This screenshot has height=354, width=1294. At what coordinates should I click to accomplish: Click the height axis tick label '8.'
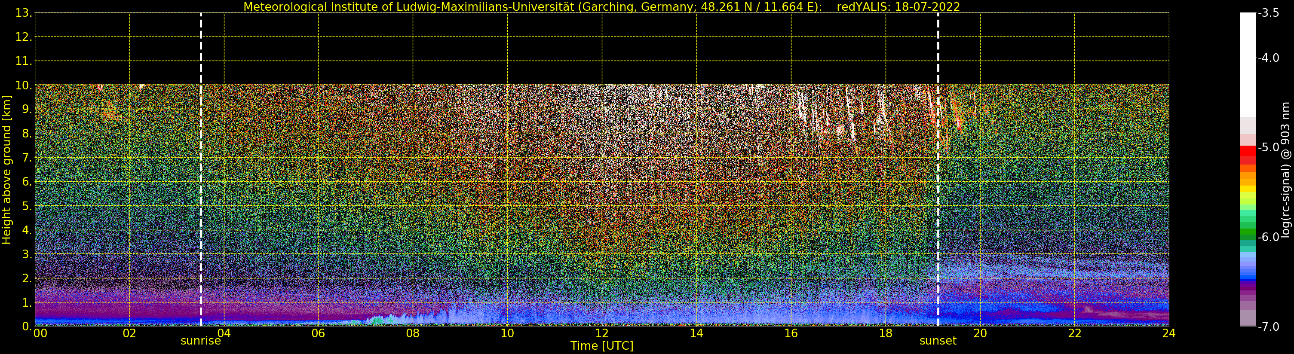click(27, 134)
